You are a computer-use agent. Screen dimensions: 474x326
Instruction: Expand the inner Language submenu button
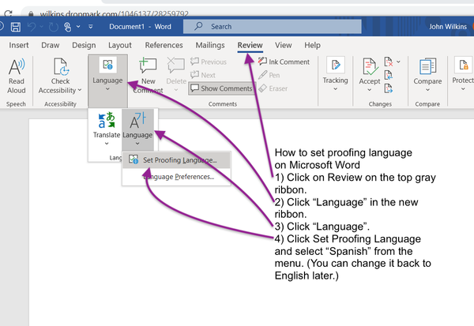click(137, 127)
